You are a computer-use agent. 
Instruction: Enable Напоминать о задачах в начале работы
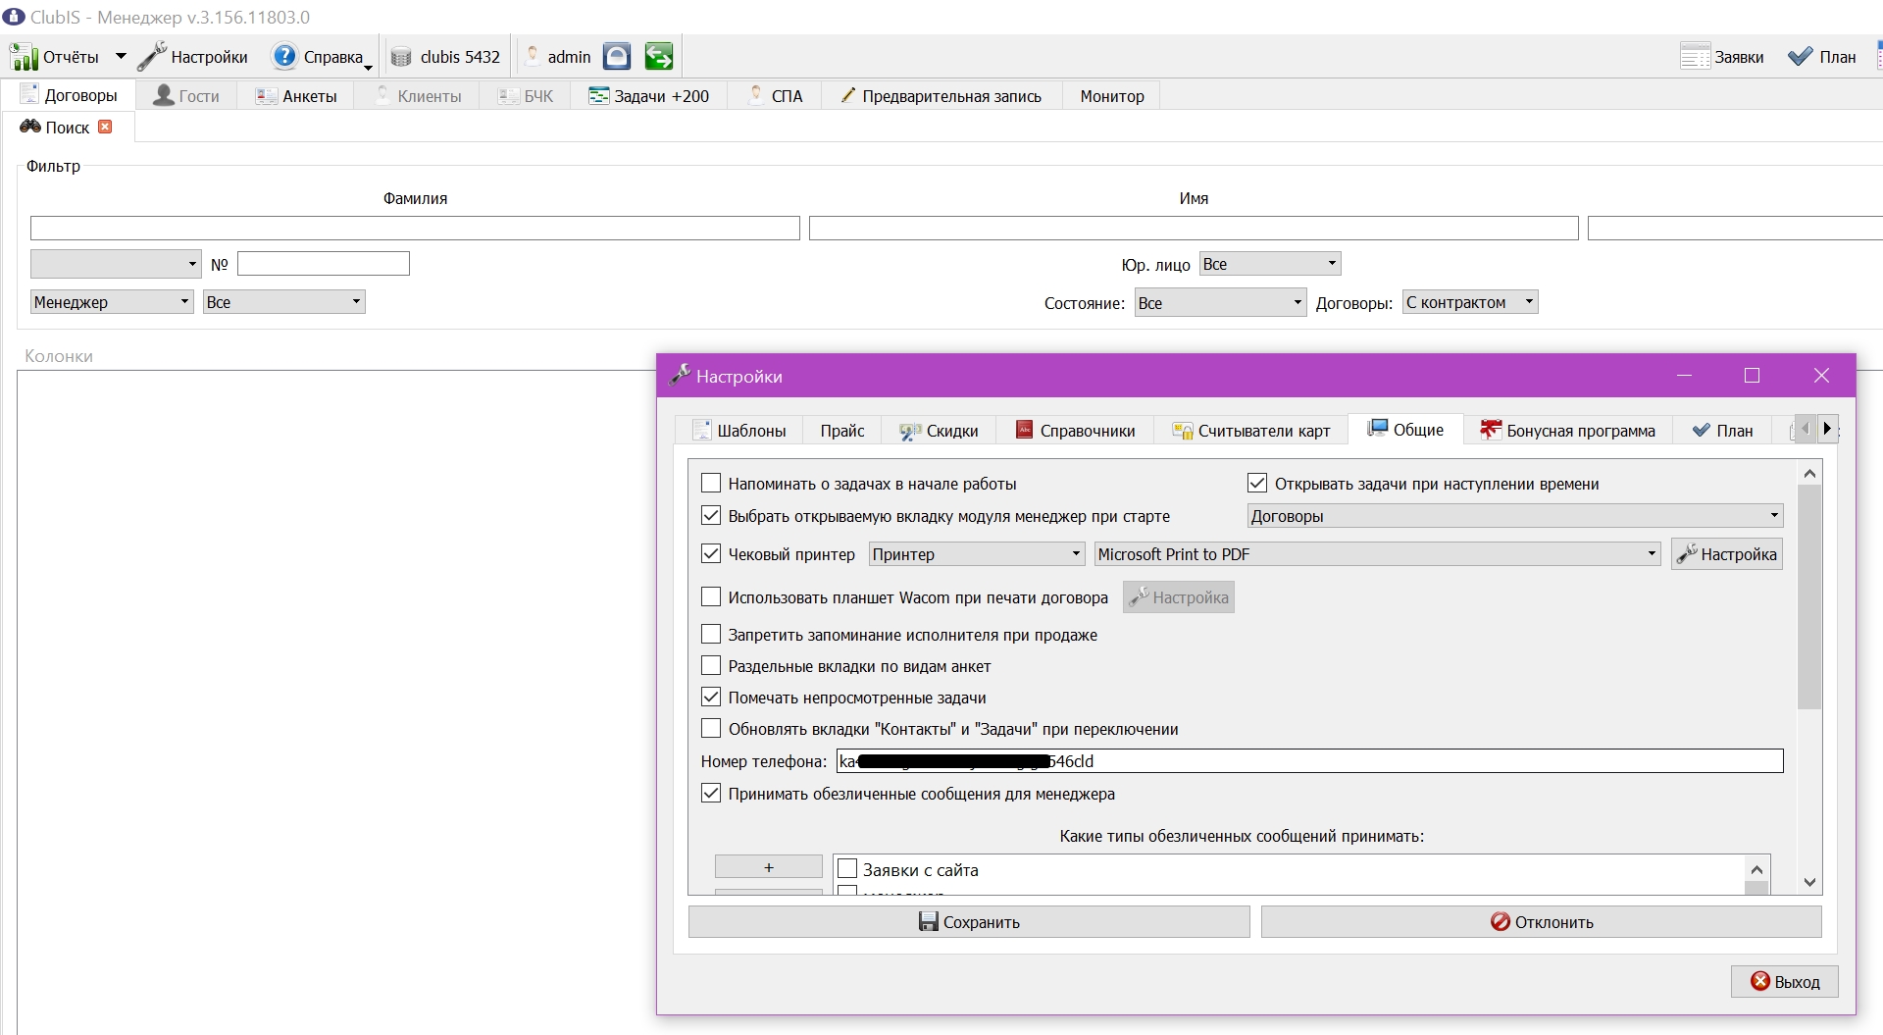click(x=711, y=483)
